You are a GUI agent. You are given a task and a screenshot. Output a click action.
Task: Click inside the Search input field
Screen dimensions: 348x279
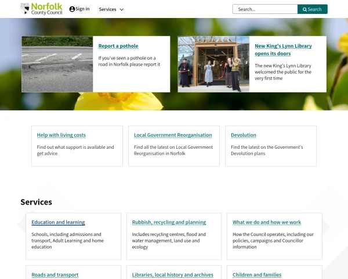265,9
